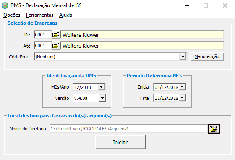Click the Nome do Diretório path field
235x160 pixels.
(128, 129)
